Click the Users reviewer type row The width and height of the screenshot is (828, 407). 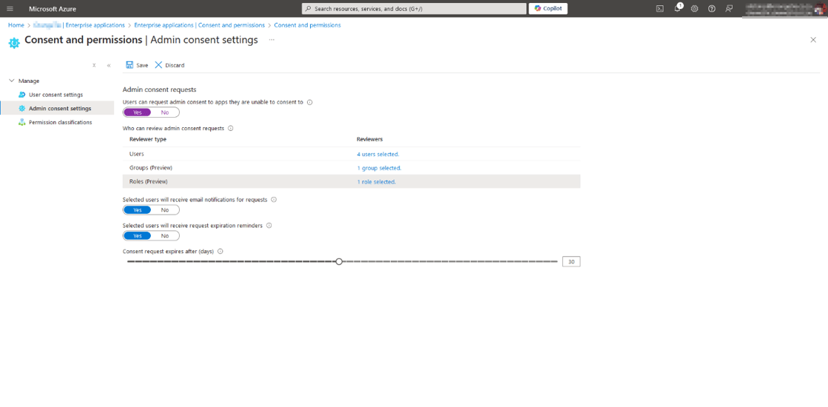[x=351, y=154]
